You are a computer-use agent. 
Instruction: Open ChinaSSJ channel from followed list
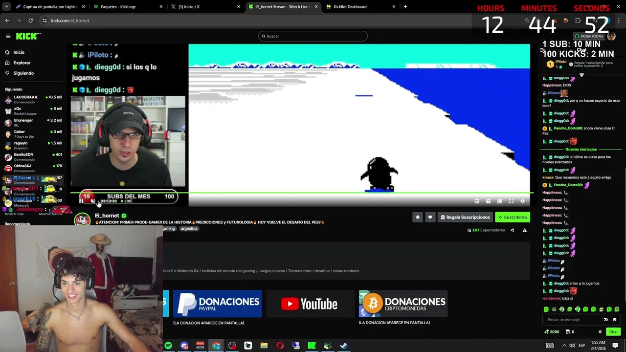point(33,168)
